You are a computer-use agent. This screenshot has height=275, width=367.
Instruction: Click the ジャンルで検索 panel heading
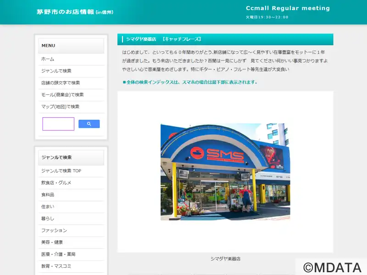click(x=71, y=157)
